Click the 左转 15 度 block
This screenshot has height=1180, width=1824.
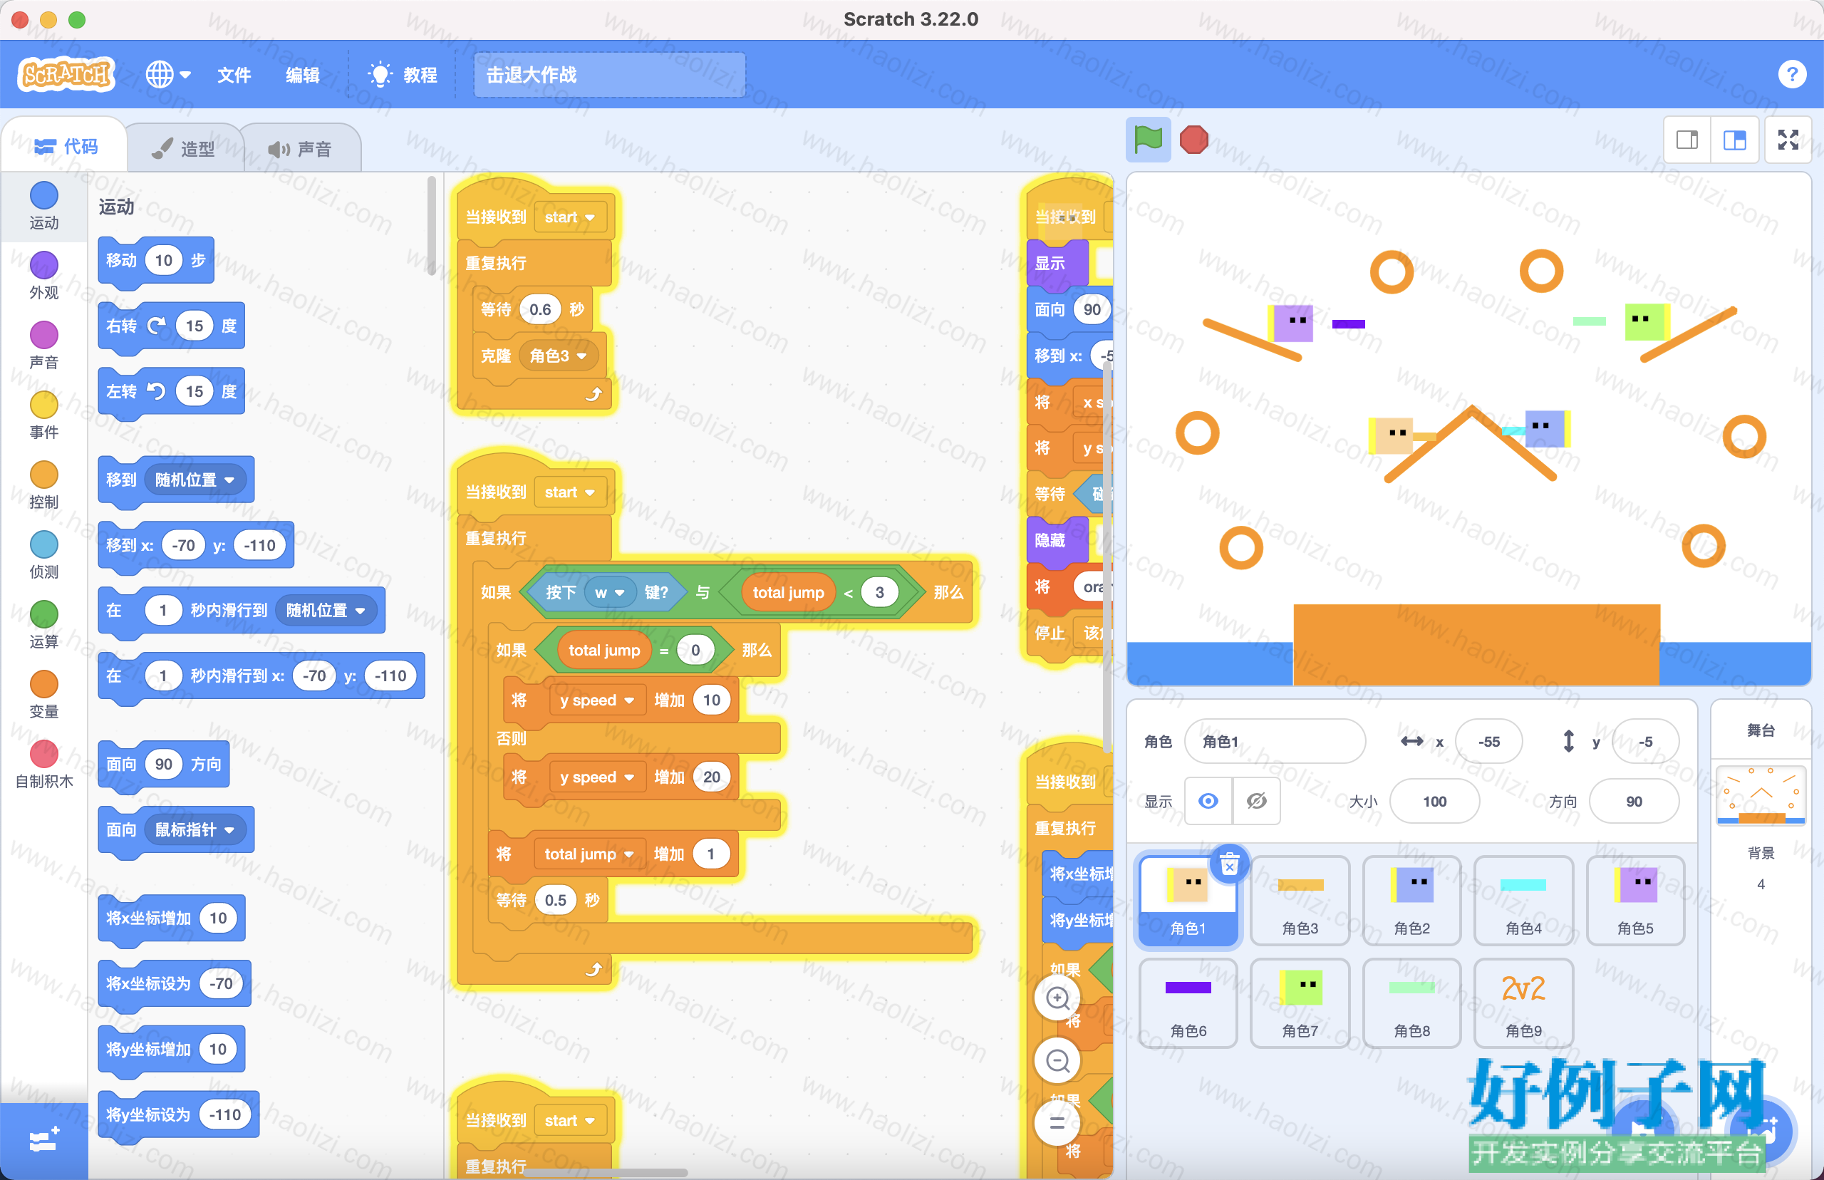(x=172, y=391)
